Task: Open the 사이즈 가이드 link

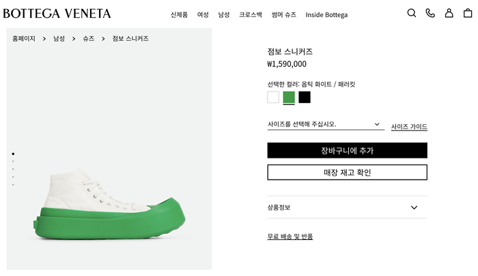Action: point(409,126)
